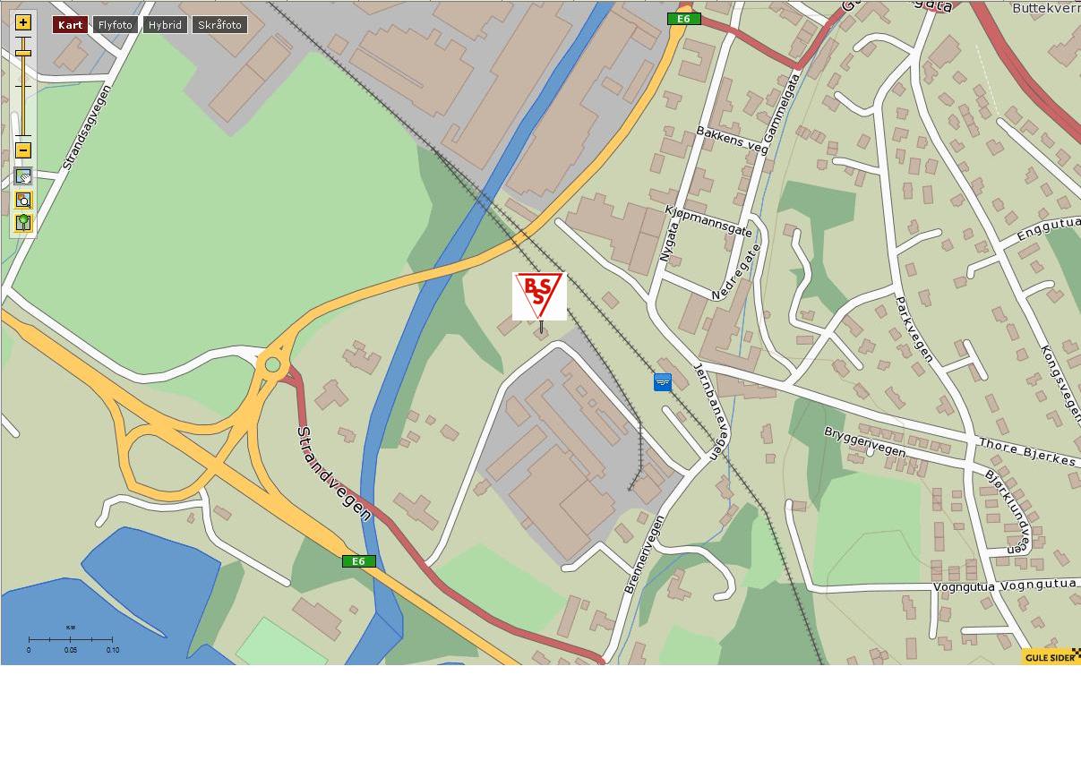The height and width of the screenshot is (769, 1081).
Task: Switch to the Kart map view
Action: point(70,25)
